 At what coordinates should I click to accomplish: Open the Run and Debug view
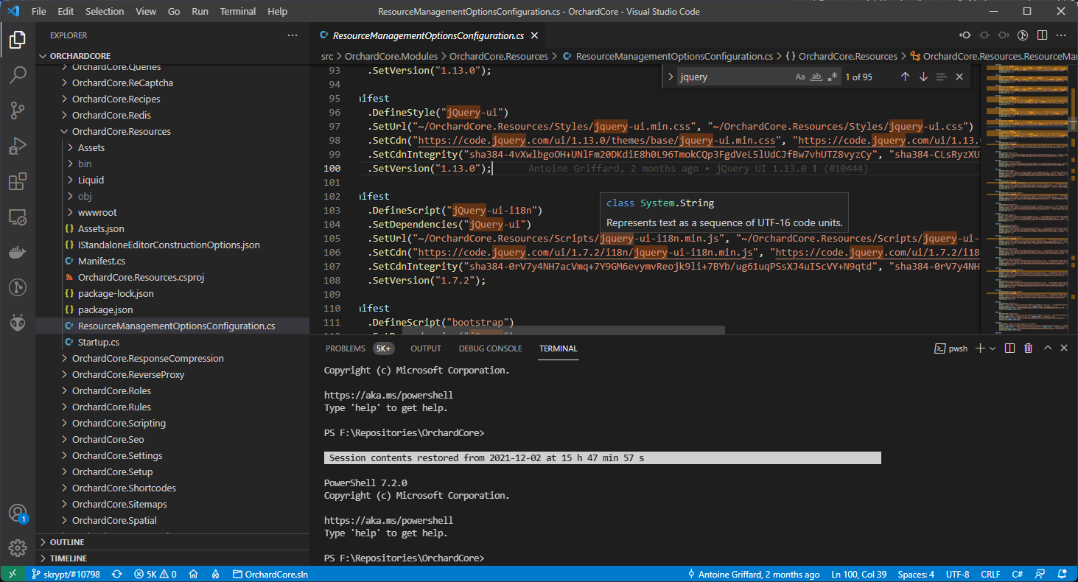click(18, 146)
